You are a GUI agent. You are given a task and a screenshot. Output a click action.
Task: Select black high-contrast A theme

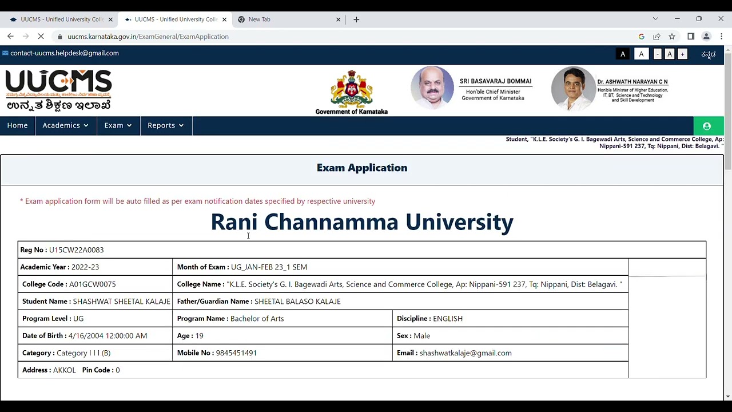click(x=623, y=54)
